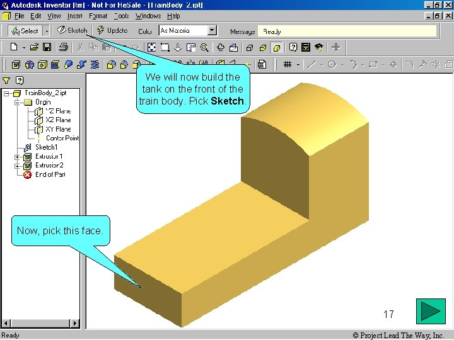
Task: Open the Select mode dropdown arrow
Action: click(x=47, y=30)
